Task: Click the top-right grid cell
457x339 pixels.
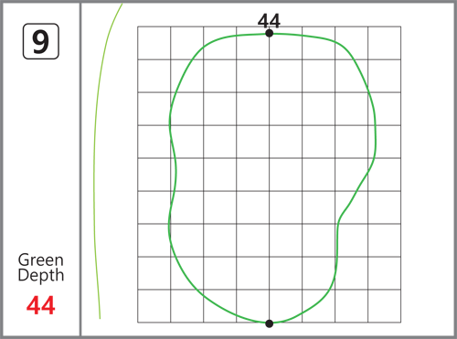Action: (384, 43)
